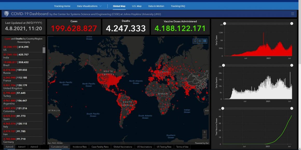The image size is (301, 150).
Task: Click the Esri, FAO, NOAA attribution
Action: tap(56, 143)
